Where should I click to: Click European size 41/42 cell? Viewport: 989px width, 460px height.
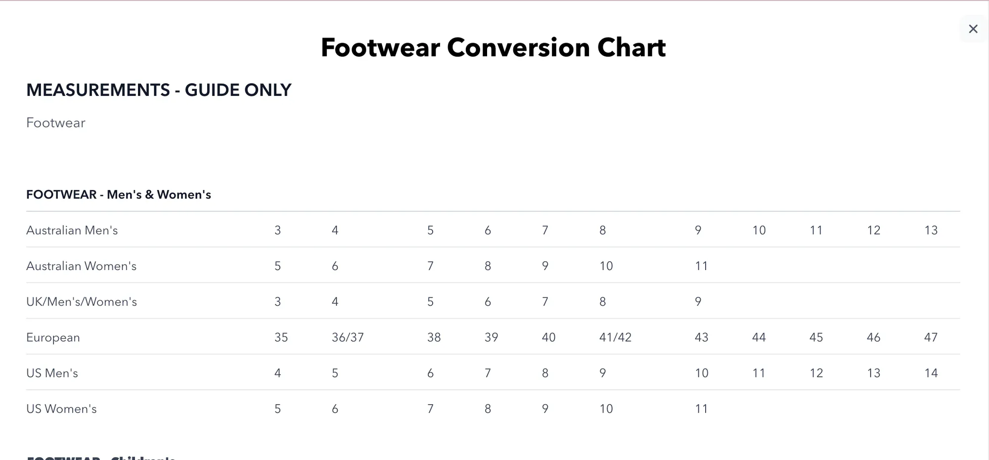pyautogui.click(x=616, y=337)
